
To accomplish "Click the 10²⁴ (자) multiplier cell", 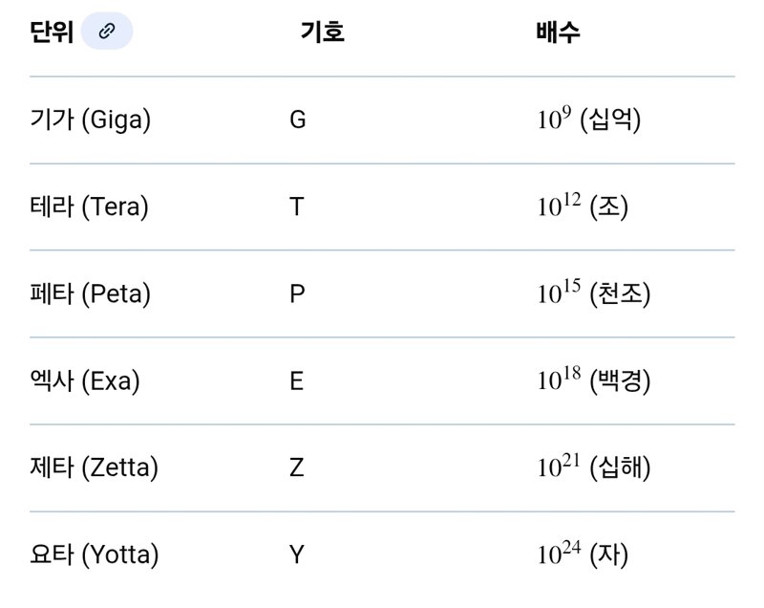I will pos(583,554).
